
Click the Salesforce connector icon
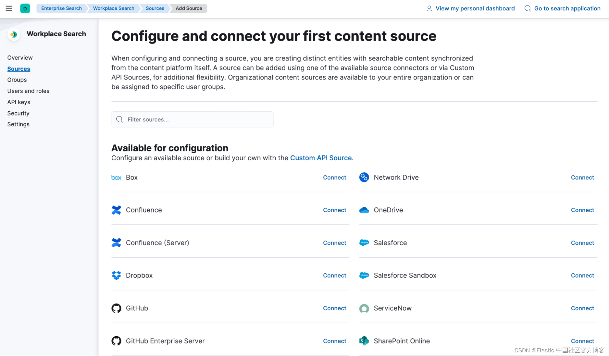(364, 242)
